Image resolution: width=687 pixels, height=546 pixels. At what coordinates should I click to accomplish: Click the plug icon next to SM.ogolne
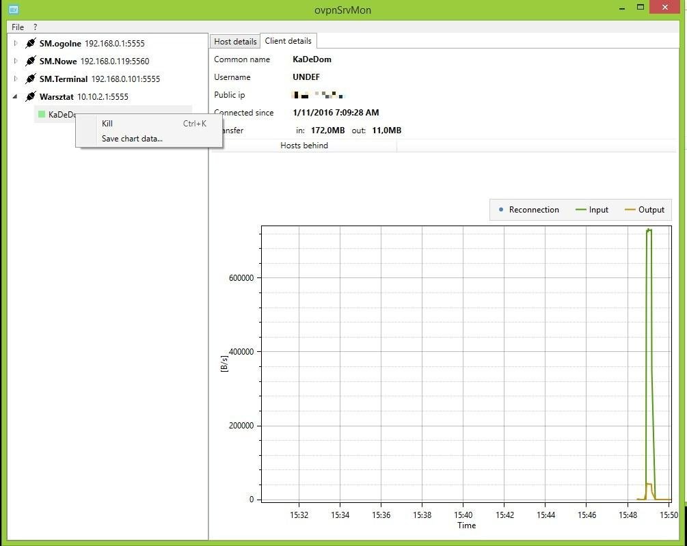[x=31, y=43]
